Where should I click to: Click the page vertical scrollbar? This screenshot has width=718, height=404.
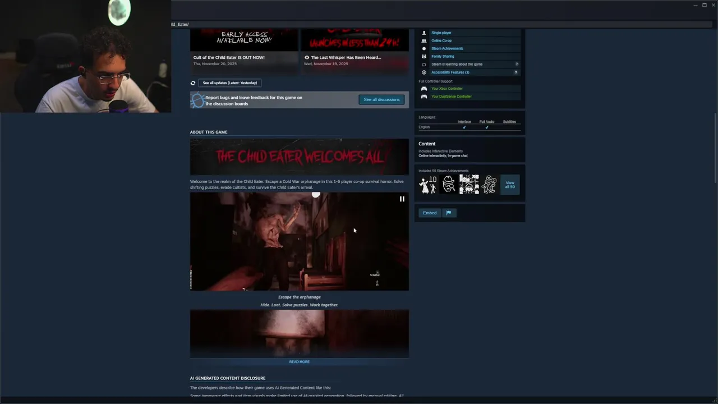pos(715,148)
